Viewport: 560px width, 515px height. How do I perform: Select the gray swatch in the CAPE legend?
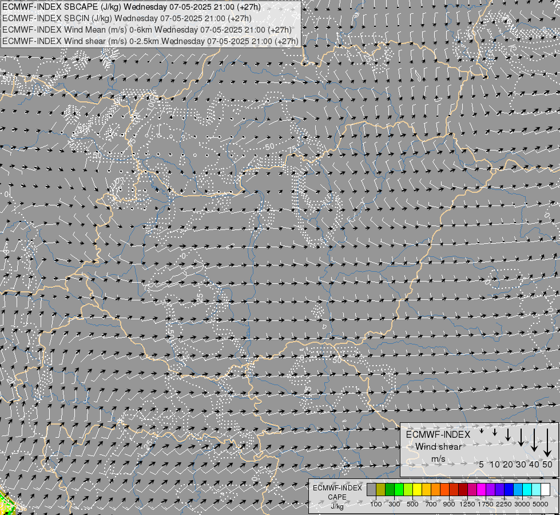tap(371, 490)
